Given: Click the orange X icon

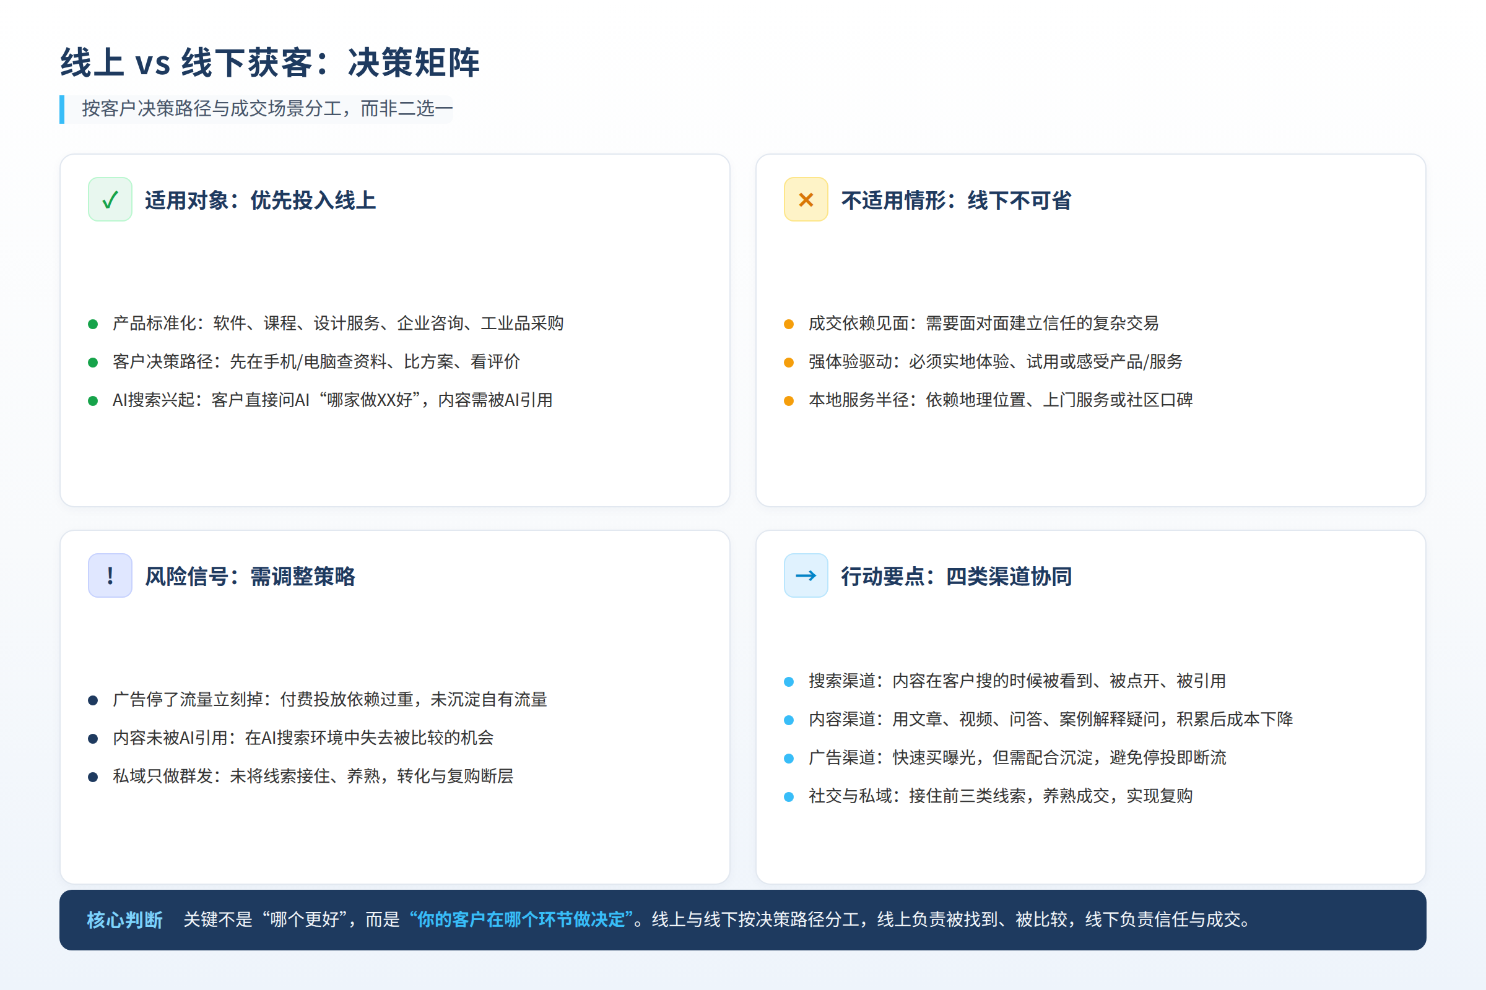Looking at the screenshot, I should click(806, 199).
